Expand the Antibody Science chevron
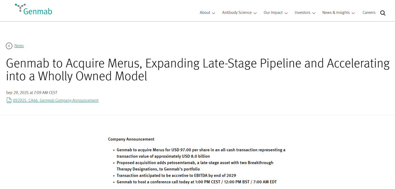395x189 pixels. tap(255, 13)
